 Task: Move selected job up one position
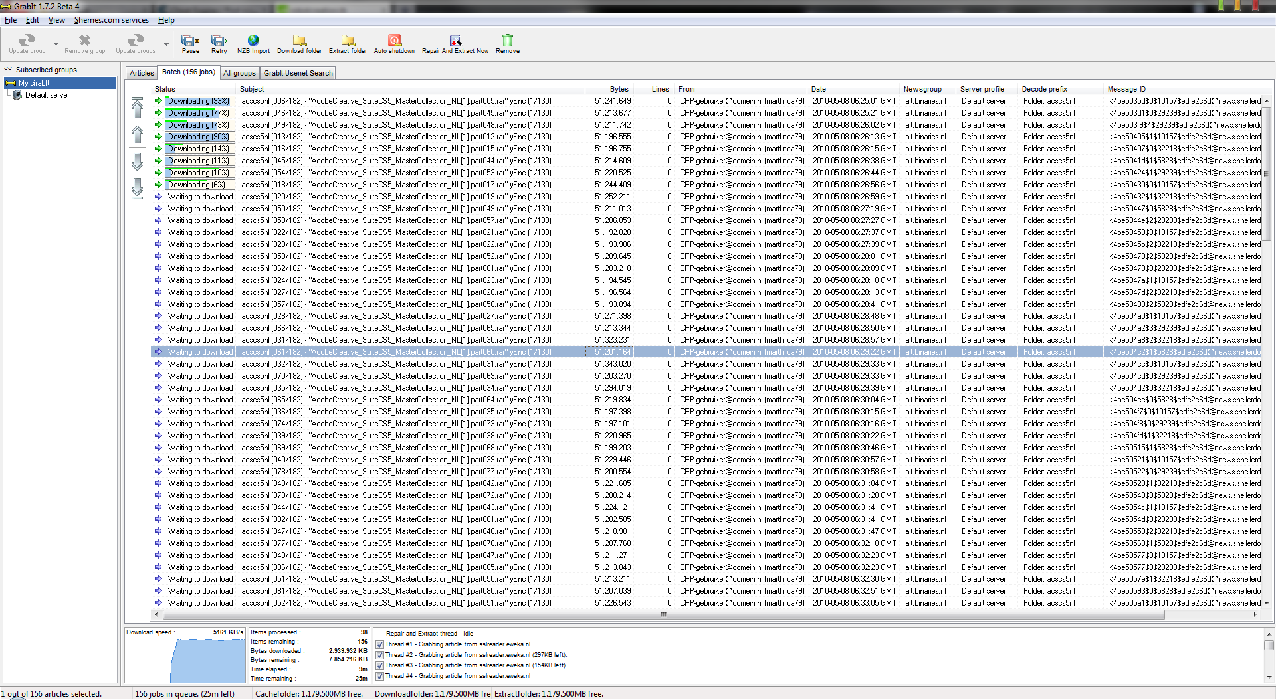(x=137, y=135)
